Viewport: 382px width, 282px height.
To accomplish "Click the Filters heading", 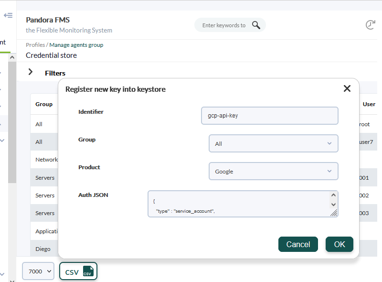I will tap(55, 73).
